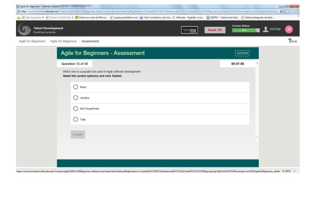Click the Talent Development spiral logo
The width and height of the screenshot is (316, 198).
click(24, 29)
